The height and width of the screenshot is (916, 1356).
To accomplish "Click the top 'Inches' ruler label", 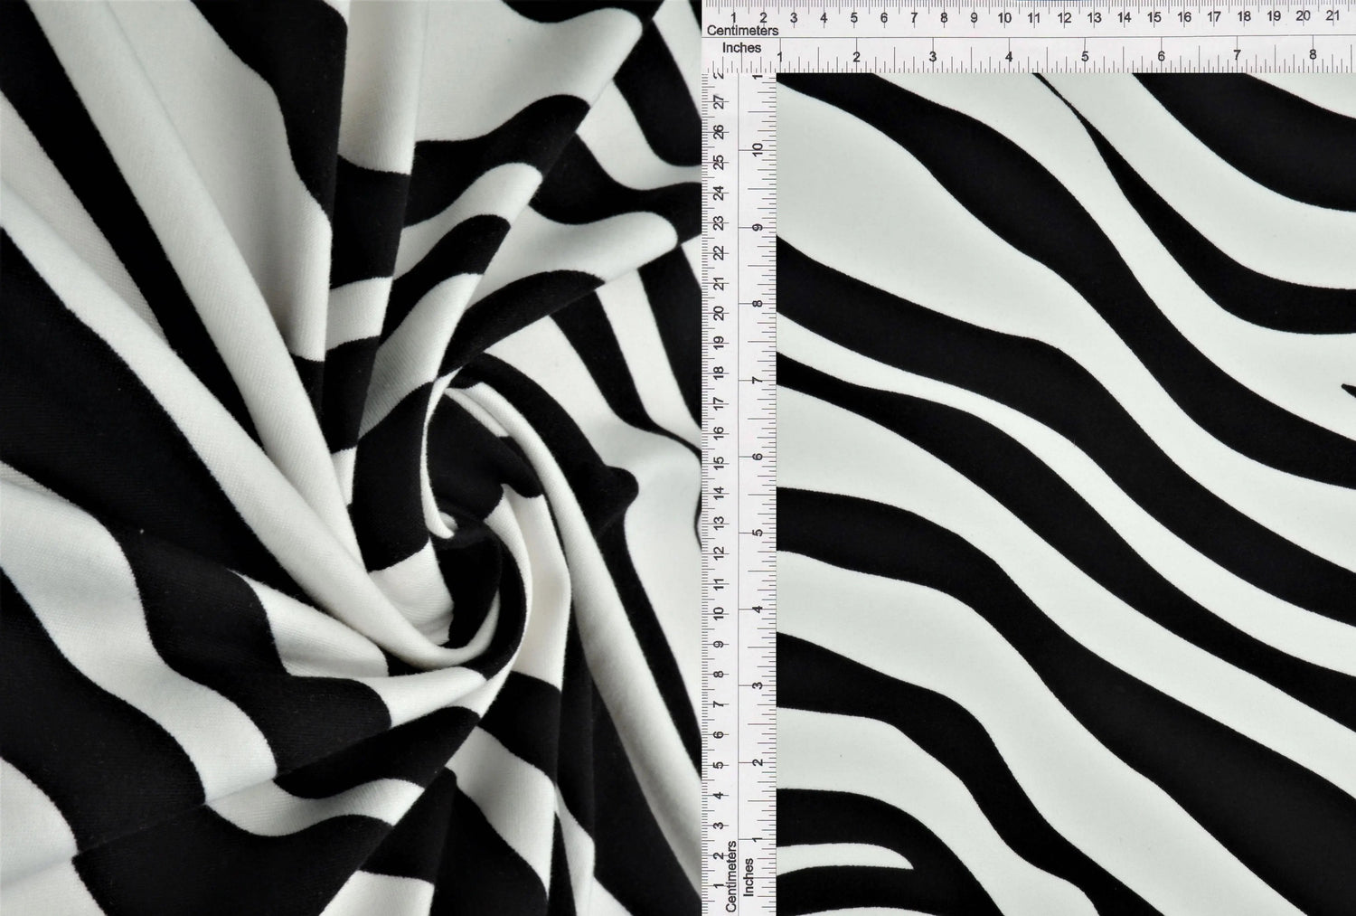I will (741, 48).
